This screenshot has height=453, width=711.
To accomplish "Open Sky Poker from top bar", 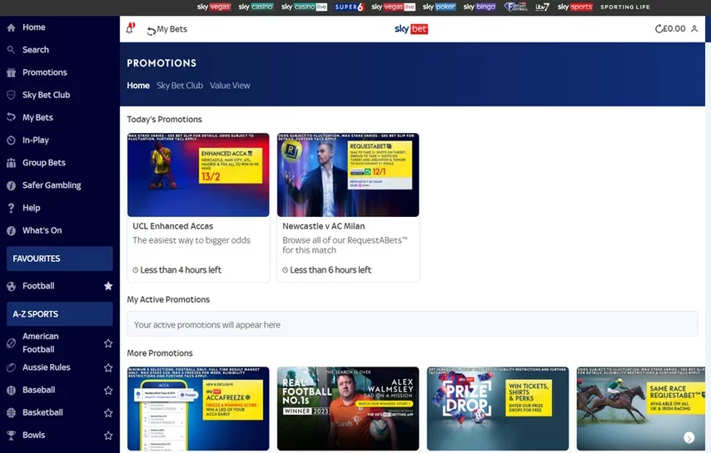I will click(x=439, y=7).
